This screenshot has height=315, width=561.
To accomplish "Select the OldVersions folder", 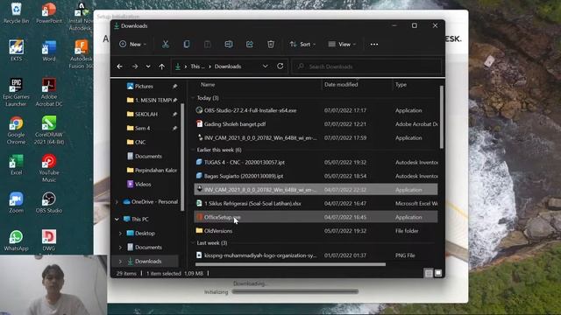I will [x=316, y=231].
